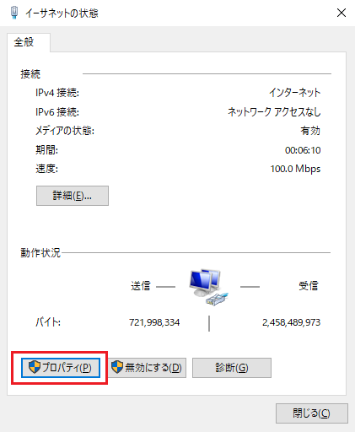Click the IPv6 接続 label
This screenshot has height=432, width=355.
pos(57,112)
